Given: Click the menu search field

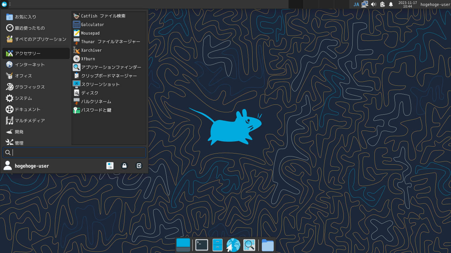Looking at the screenshot, I should (74, 153).
